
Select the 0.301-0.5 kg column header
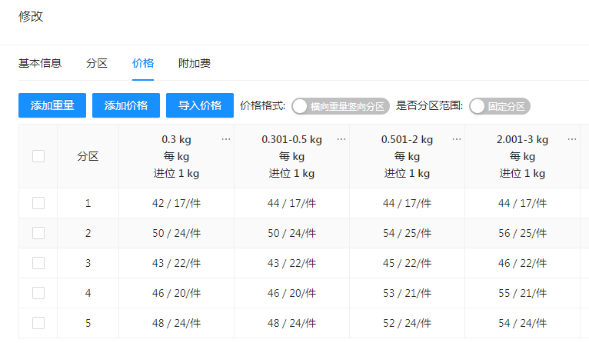(291, 156)
